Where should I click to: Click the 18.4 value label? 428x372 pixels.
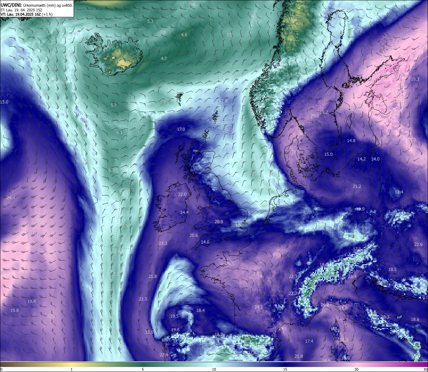click(x=200, y=311)
